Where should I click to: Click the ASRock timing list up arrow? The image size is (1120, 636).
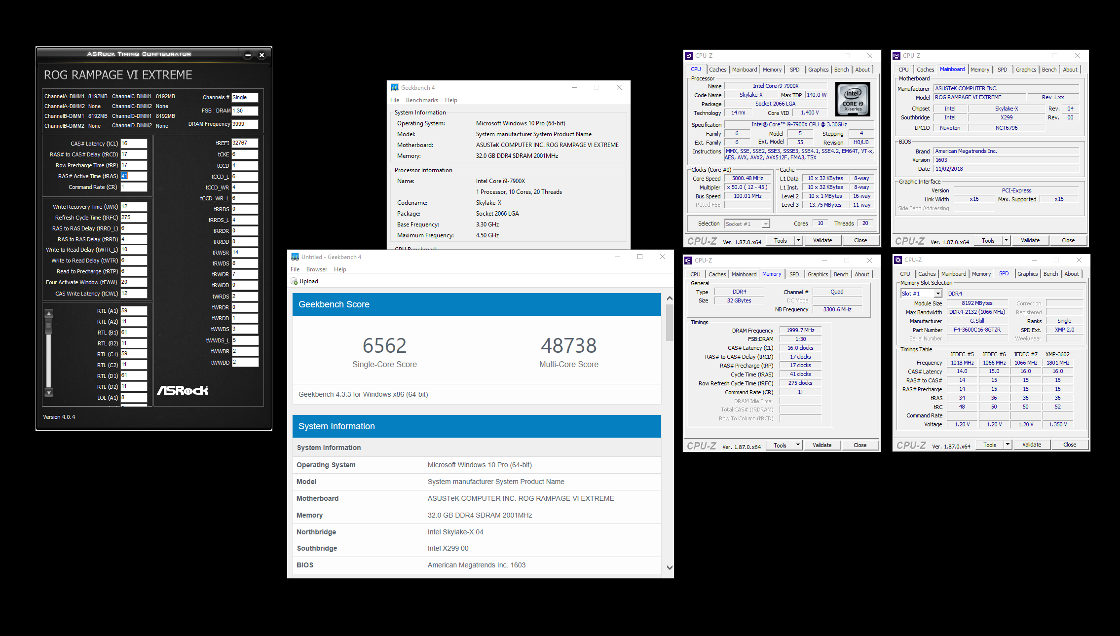[x=49, y=313]
